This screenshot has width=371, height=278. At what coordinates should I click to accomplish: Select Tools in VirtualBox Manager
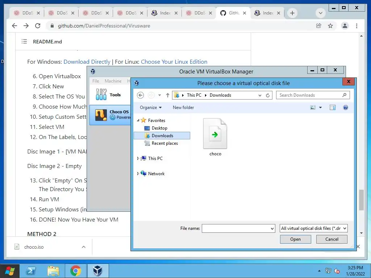110,94
